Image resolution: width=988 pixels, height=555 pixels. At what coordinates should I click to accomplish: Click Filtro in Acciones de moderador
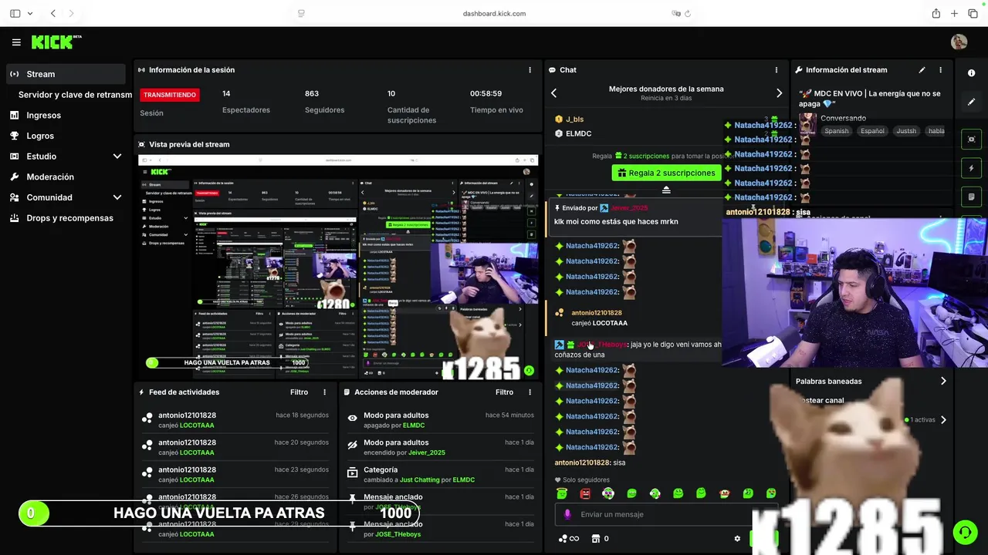point(504,392)
